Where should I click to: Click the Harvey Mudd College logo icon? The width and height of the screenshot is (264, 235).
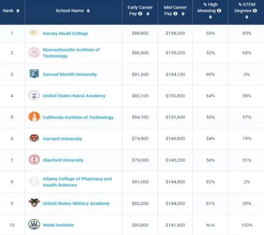coord(34,33)
